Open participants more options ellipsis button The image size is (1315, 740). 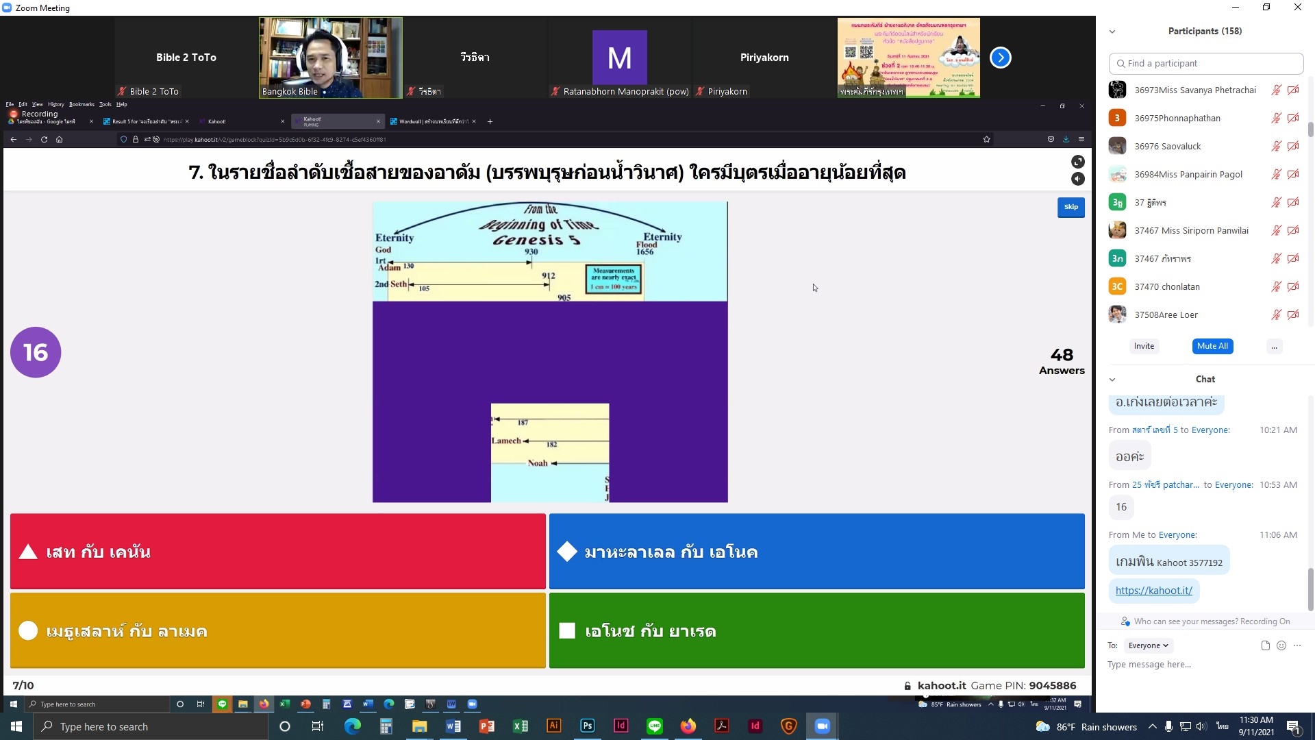[x=1274, y=347]
